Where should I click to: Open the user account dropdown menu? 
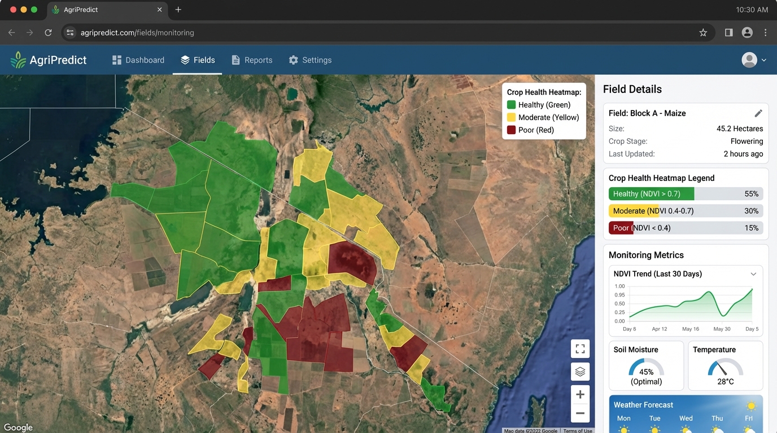(x=754, y=60)
